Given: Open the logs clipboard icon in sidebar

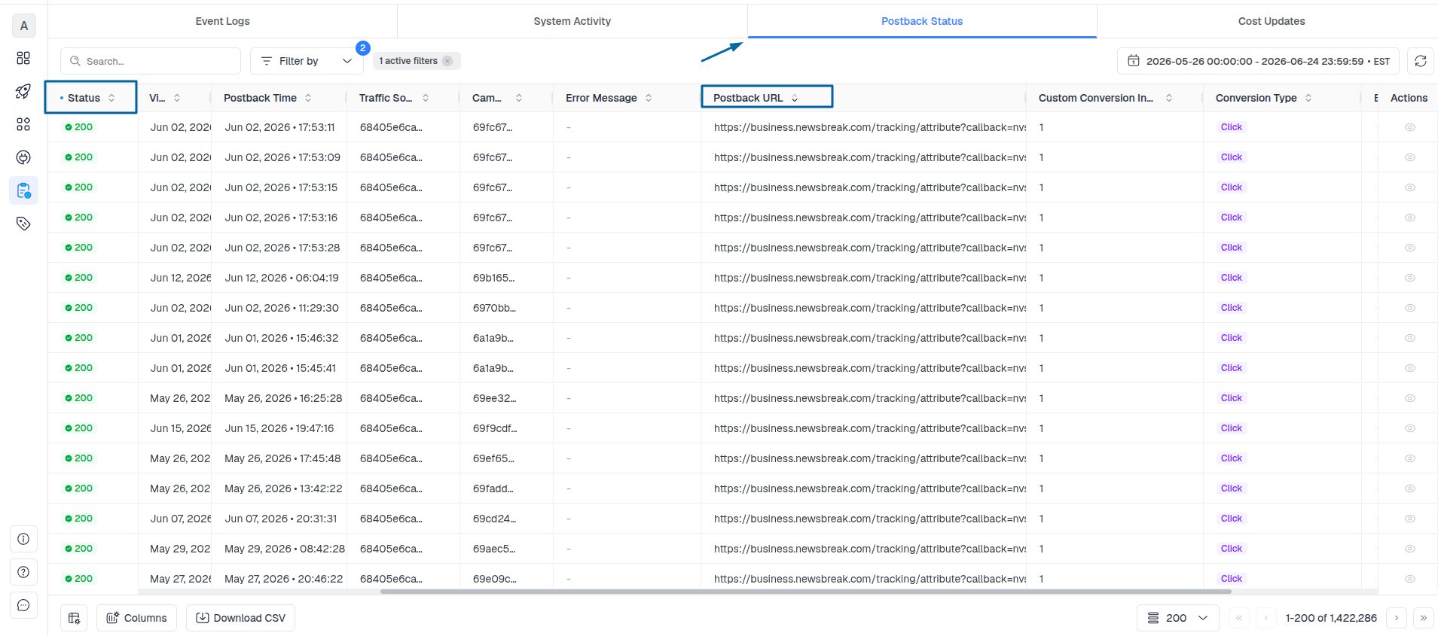Looking at the screenshot, I should tap(23, 190).
